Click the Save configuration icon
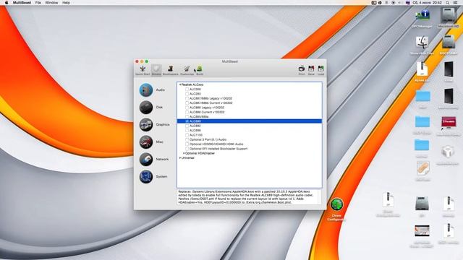The width and height of the screenshot is (463, 260). [x=311, y=70]
